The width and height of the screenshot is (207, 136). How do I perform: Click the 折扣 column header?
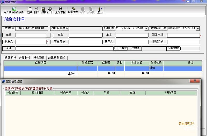(120, 63)
